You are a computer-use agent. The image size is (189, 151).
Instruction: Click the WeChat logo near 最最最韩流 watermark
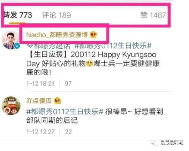tap(154, 143)
